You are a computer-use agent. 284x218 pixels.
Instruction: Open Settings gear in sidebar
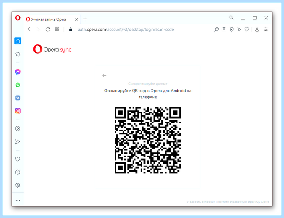click(x=18, y=185)
